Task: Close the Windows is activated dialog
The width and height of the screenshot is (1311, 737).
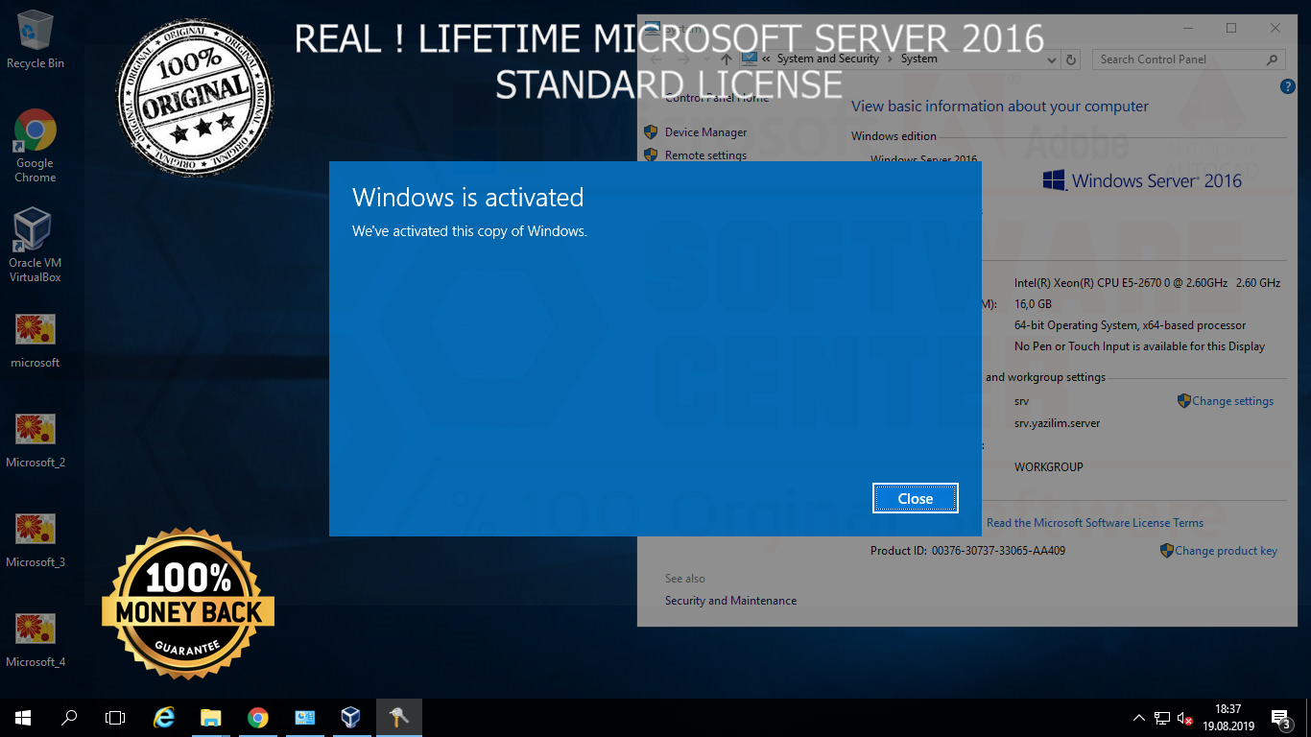Action: click(x=916, y=499)
